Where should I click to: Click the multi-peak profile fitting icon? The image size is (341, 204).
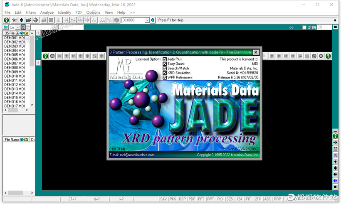pos(94,20)
